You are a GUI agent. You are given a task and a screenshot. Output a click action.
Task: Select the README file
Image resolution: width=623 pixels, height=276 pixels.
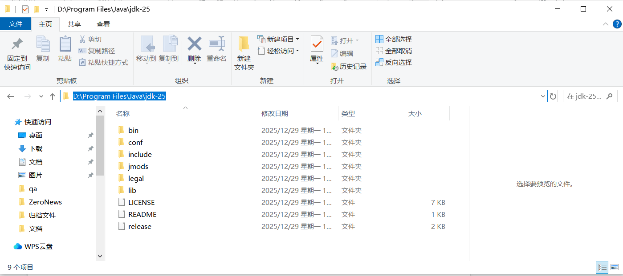click(142, 214)
